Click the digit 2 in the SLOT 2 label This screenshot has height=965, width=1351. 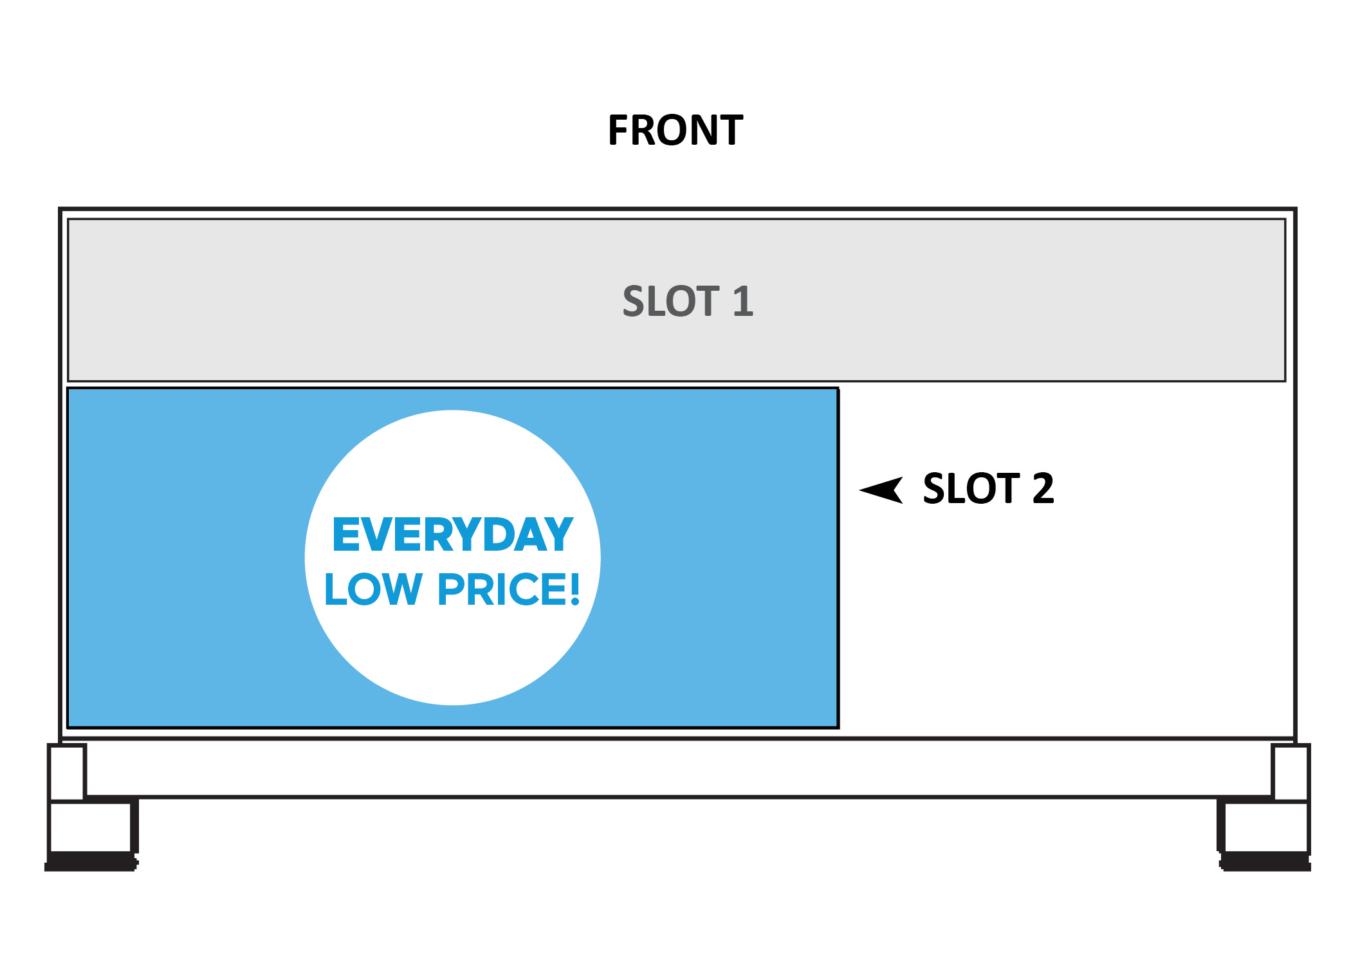(1043, 489)
